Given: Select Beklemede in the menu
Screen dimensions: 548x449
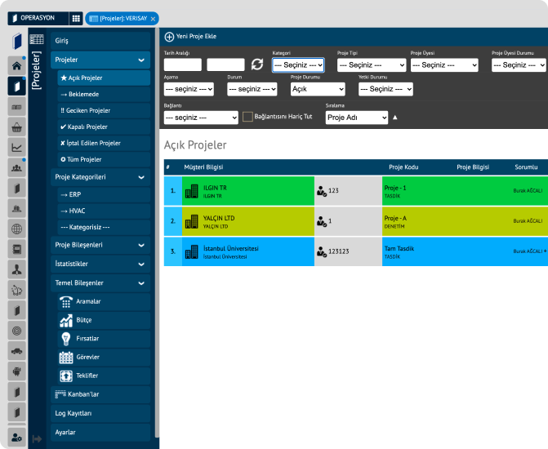Looking at the screenshot, I should point(104,95).
